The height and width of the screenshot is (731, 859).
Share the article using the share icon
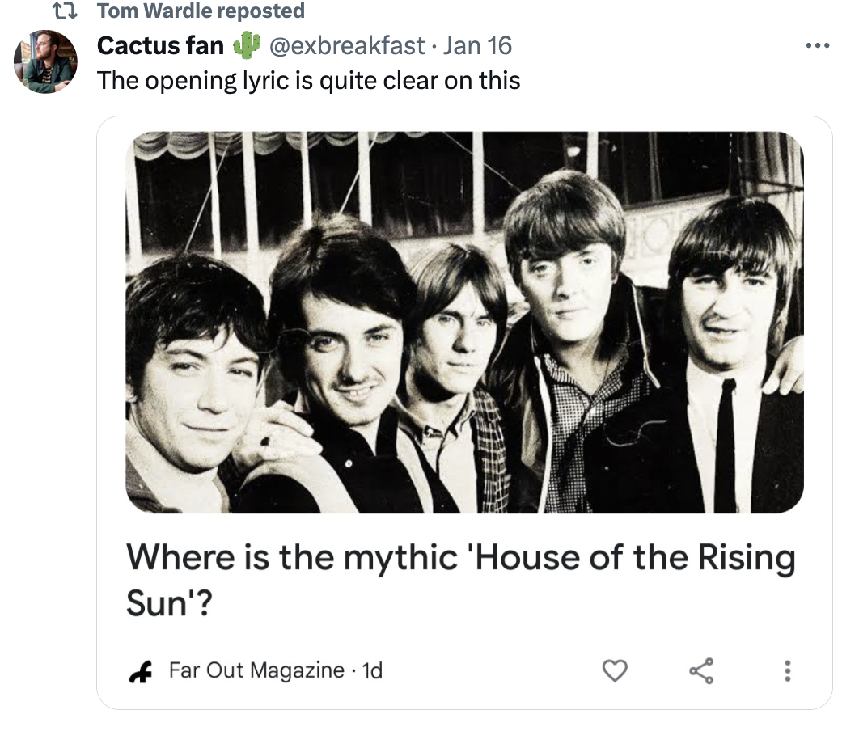tap(701, 670)
